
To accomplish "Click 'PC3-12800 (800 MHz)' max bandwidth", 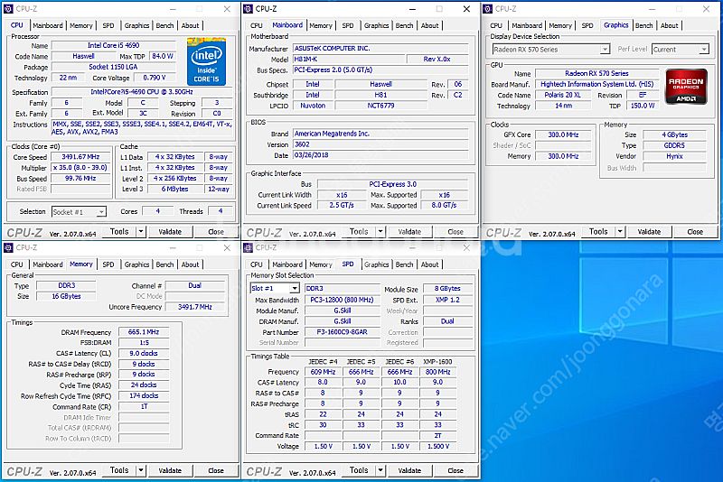I will pos(343,300).
